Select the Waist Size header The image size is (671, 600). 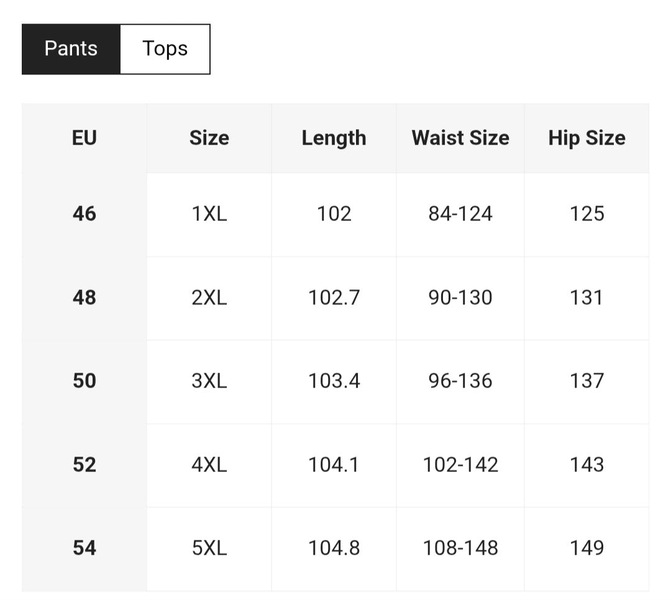(x=460, y=138)
